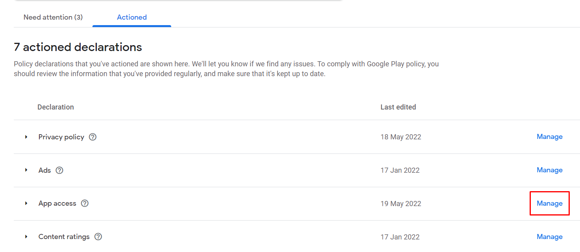Screen dimensions: 580x252
Task: Open Manage link for App access
Action: pyautogui.click(x=550, y=203)
